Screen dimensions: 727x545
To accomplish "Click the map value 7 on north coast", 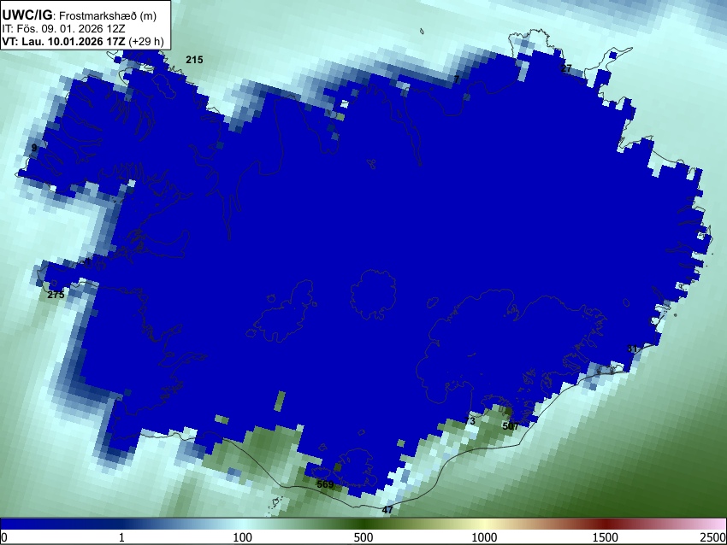I will coord(457,79).
